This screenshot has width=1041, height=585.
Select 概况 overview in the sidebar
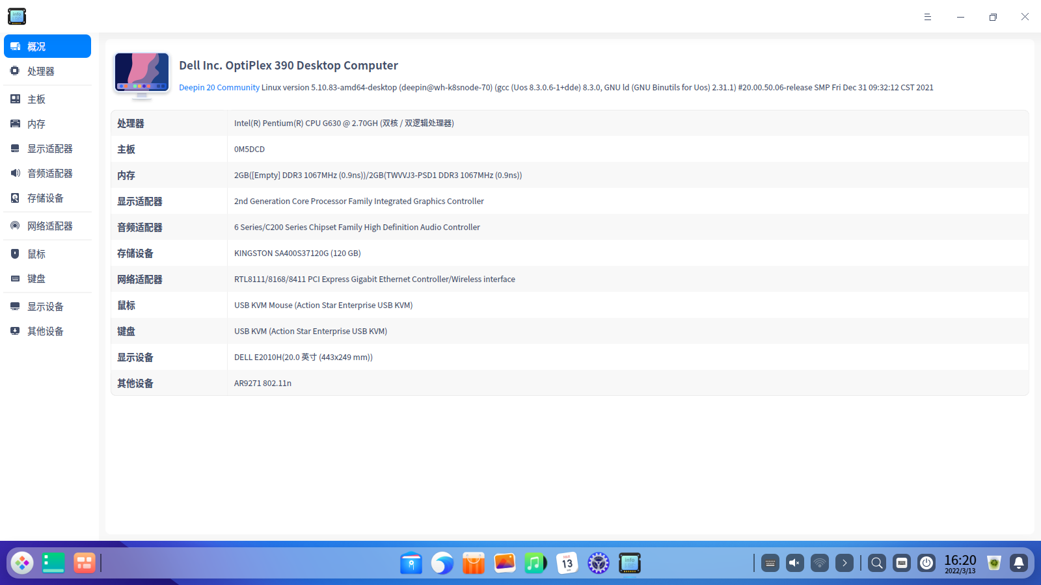pos(47,46)
